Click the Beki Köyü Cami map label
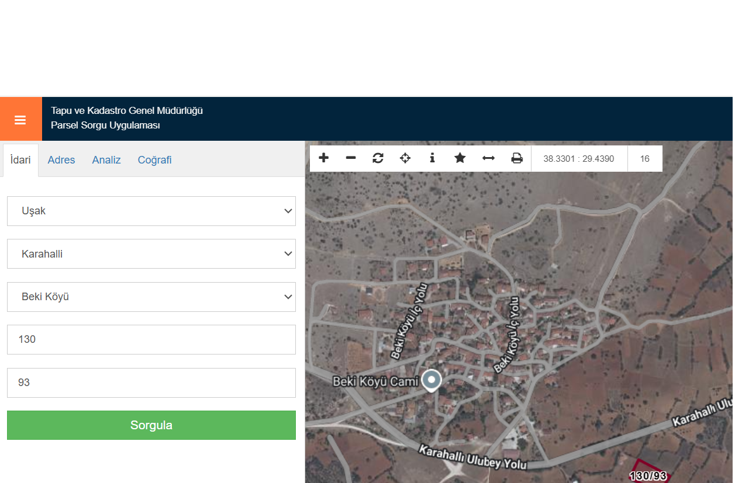Viewport: 749px width, 483px height. click(x=375, y=381)
